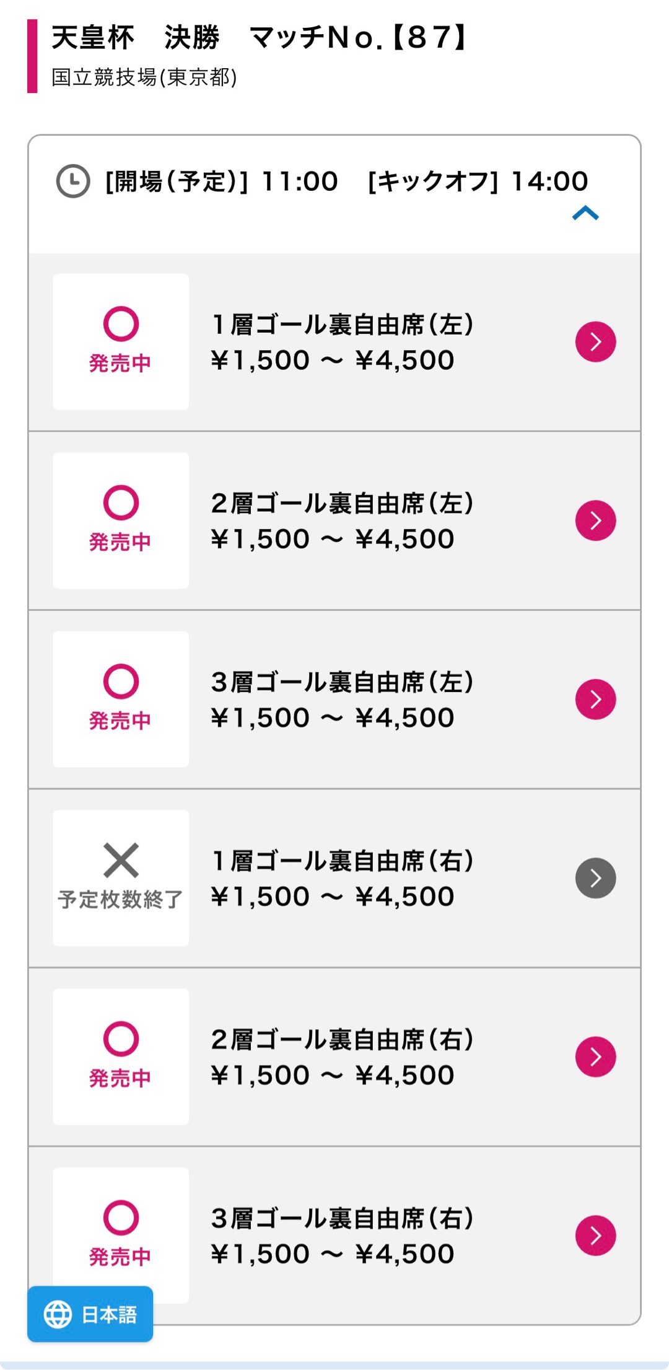Click the 予定枚数終了 sold-out status box
Viewport: 669px width, 1370px height.
coord(121,878)
